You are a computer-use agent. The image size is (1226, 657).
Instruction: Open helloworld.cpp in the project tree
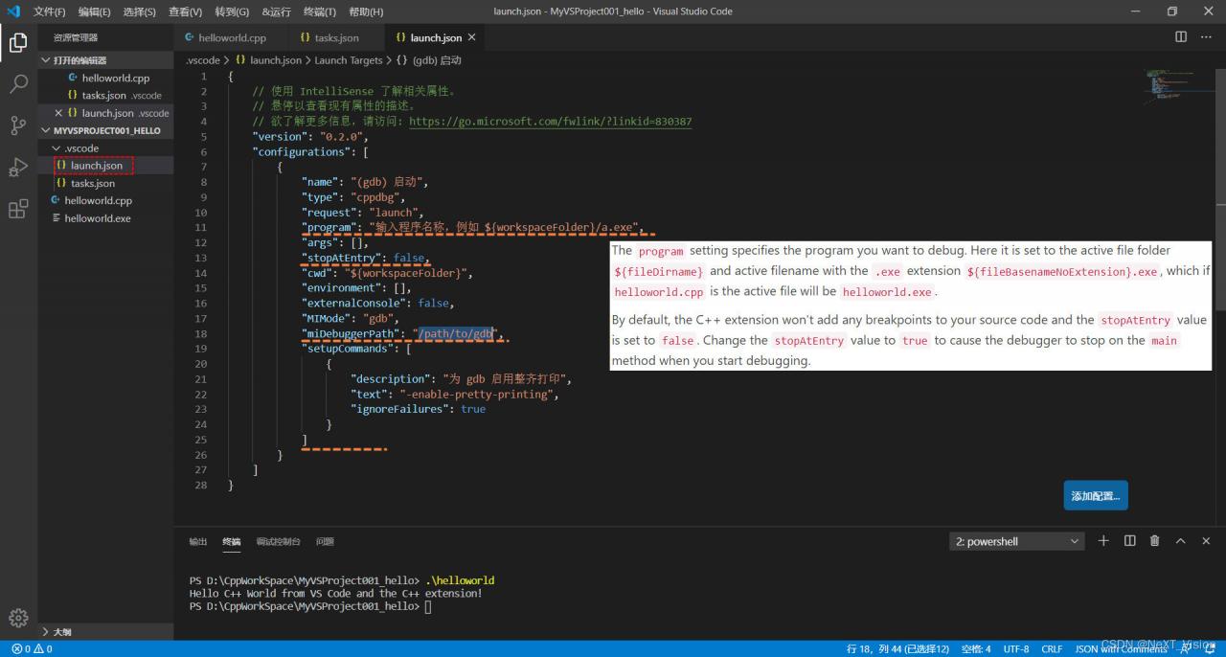tap(106, 201)
